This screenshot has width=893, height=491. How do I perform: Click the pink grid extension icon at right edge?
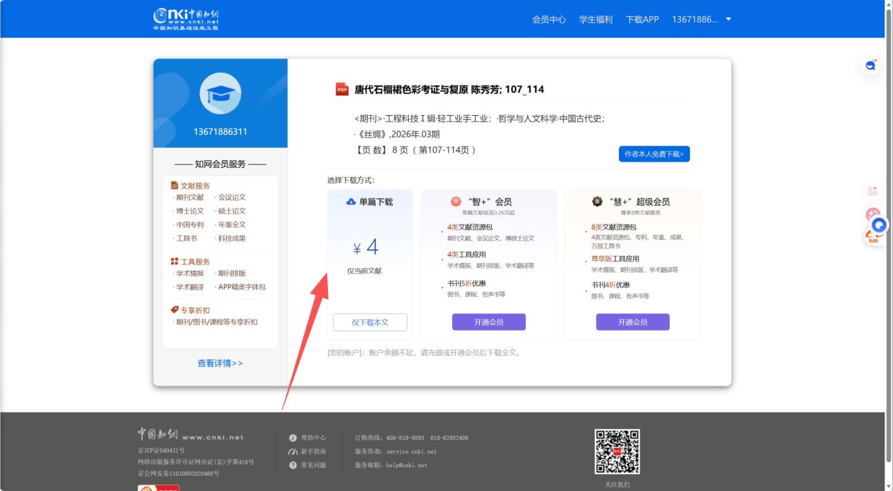[872, 190]
